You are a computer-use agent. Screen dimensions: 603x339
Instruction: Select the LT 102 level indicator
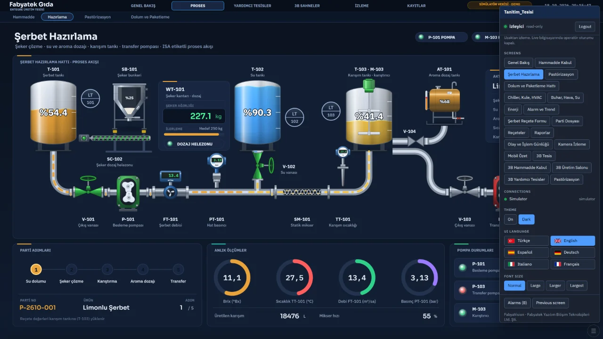(294, 117)
